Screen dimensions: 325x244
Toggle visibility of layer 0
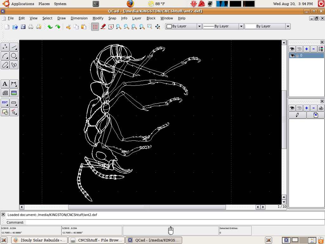click(x=292, y=55)
